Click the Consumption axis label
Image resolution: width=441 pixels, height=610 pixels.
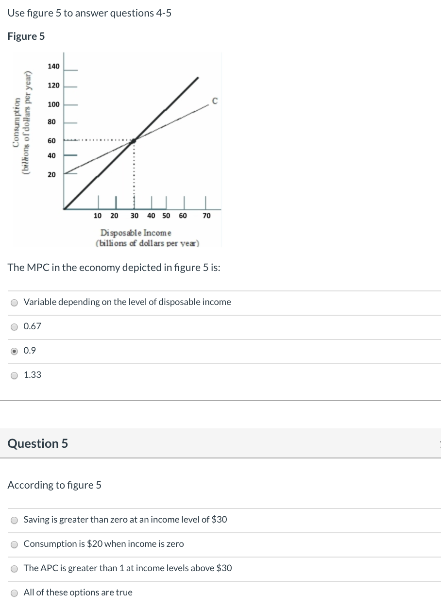coord(24,136)
